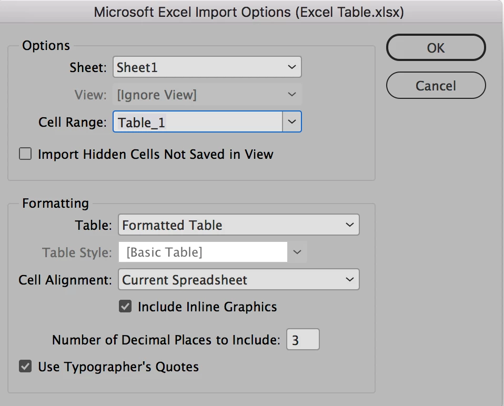Click the Cell Alignment label
Image resolution: width=504 pixels, height=406 pixels.
(65, 280)
